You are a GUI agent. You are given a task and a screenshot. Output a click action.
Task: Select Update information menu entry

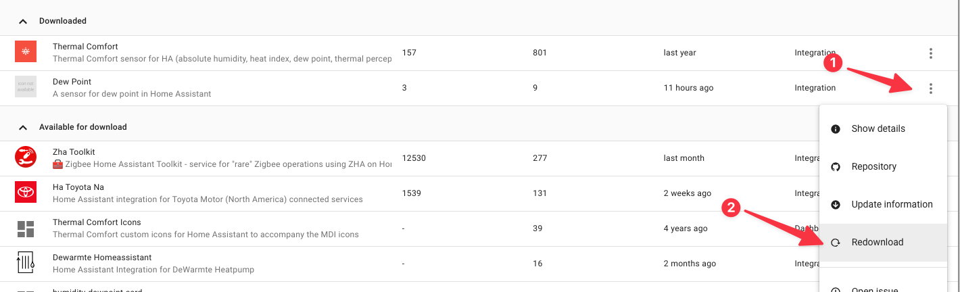coord(892,205)
